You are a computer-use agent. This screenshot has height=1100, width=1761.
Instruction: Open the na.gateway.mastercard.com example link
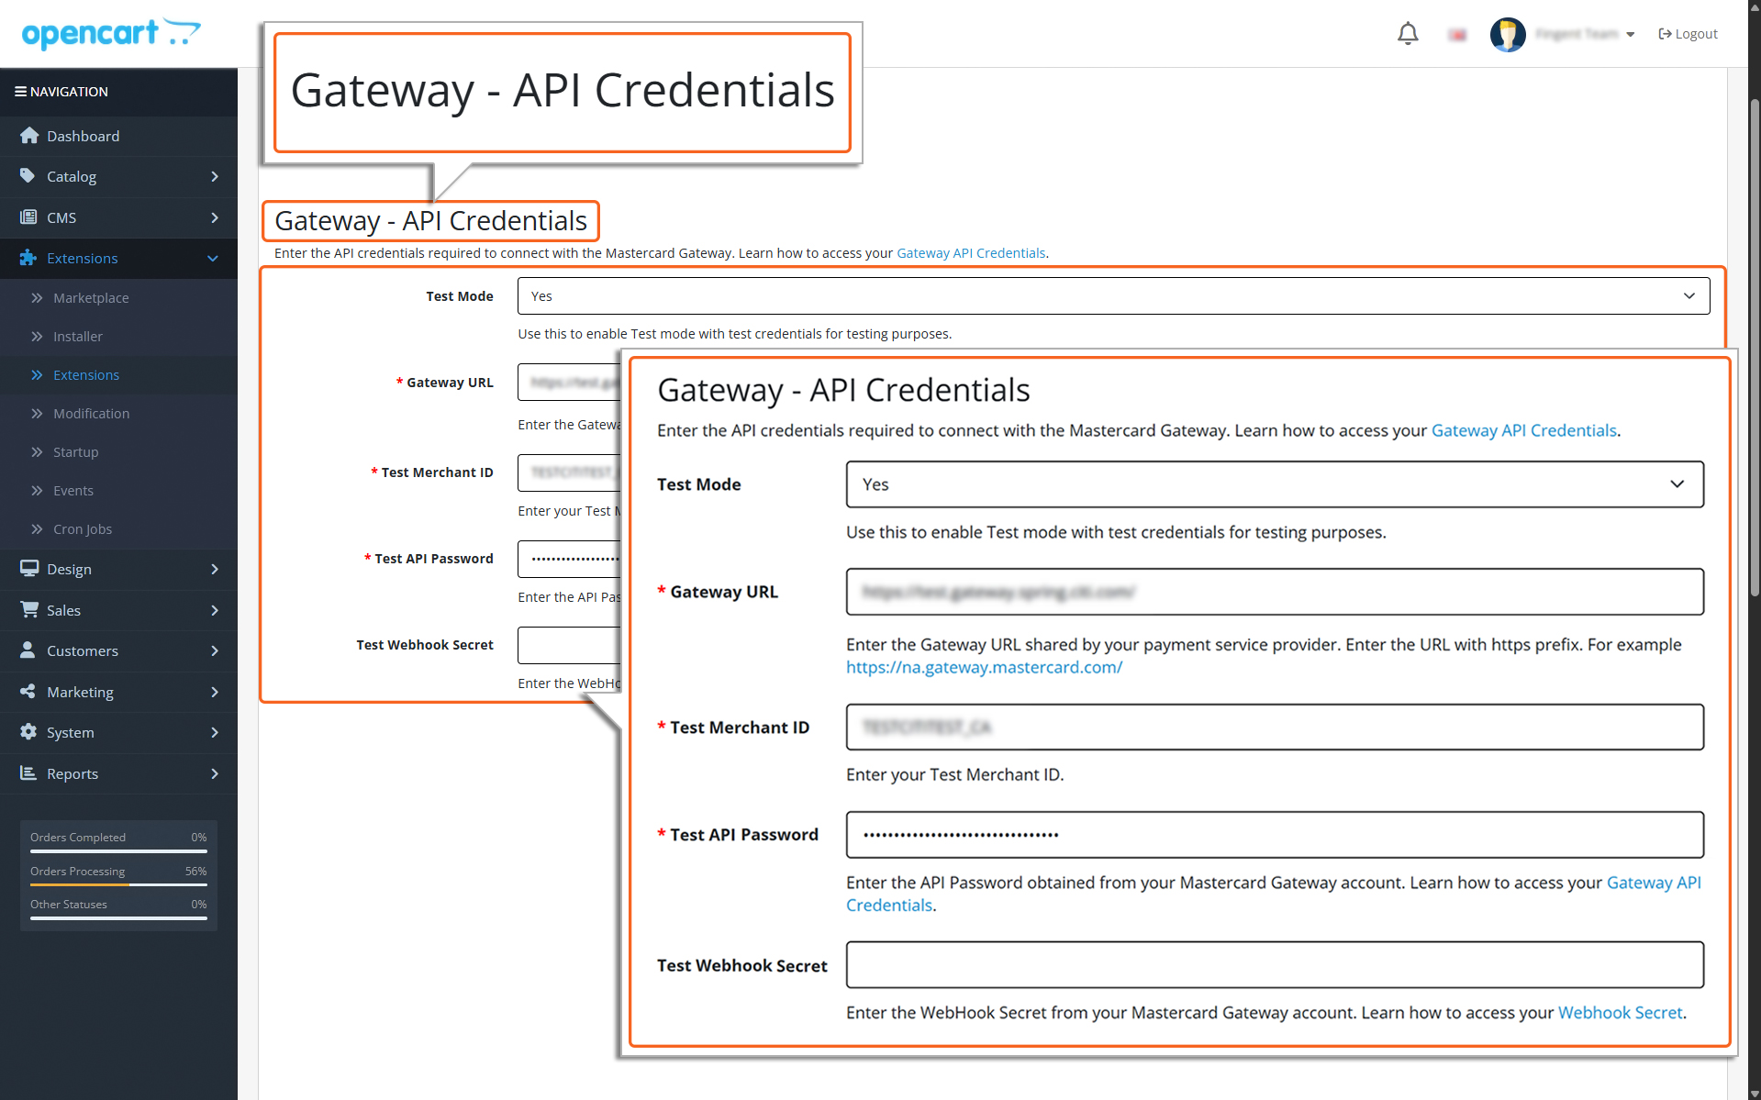point(984,668)
